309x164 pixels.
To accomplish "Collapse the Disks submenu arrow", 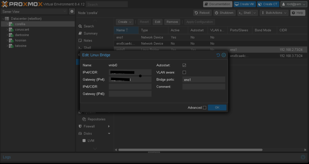I will [x=109, y=134].
